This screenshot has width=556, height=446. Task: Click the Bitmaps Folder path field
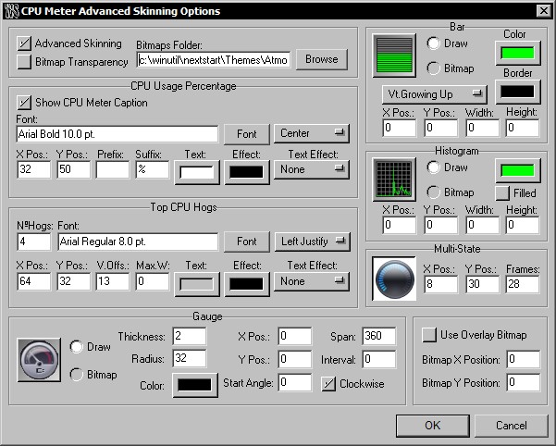pyautogui.click(x=214, y=59)
